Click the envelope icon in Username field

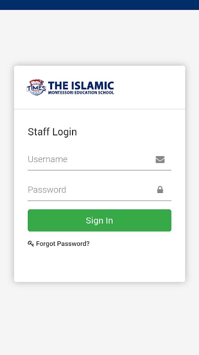(160, 160)
